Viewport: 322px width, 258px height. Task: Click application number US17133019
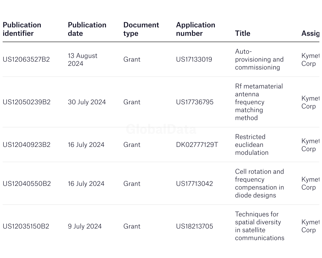click(194, 59)
